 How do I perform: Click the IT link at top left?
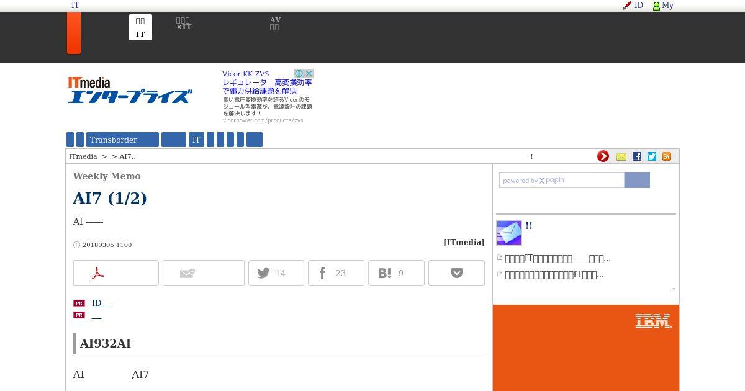point(75,6)
